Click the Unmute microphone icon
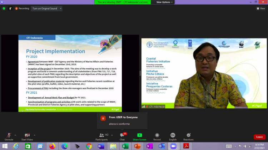The width and height of the screenshot is (268, 150). (9, 135)
